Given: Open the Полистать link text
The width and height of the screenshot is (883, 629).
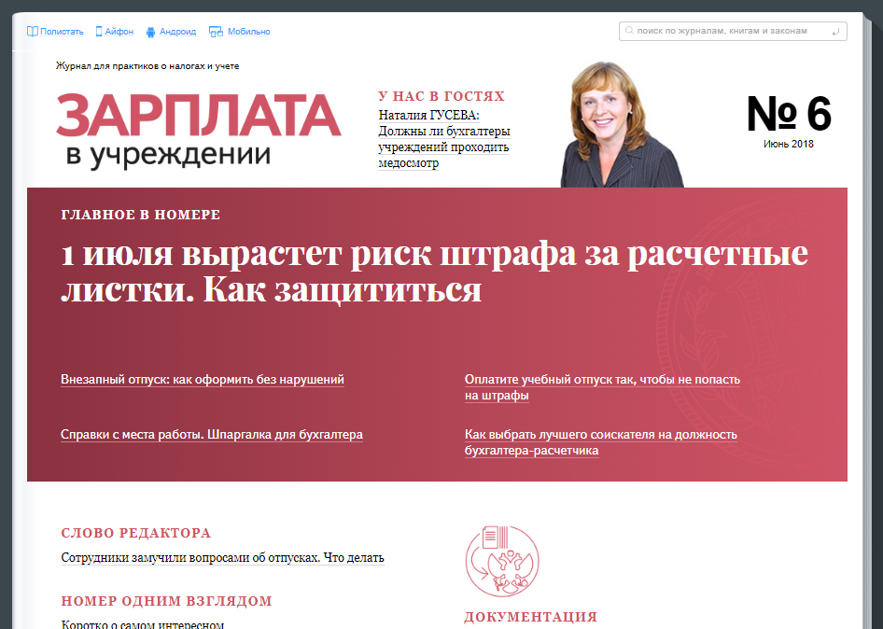Looking at the screenshot, I should coord(62,32).
